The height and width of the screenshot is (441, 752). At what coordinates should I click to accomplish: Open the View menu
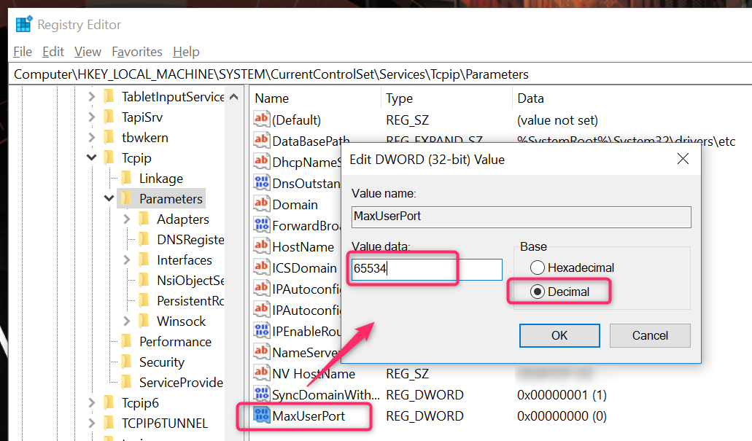pyautogui.click(x=87, y=52)
